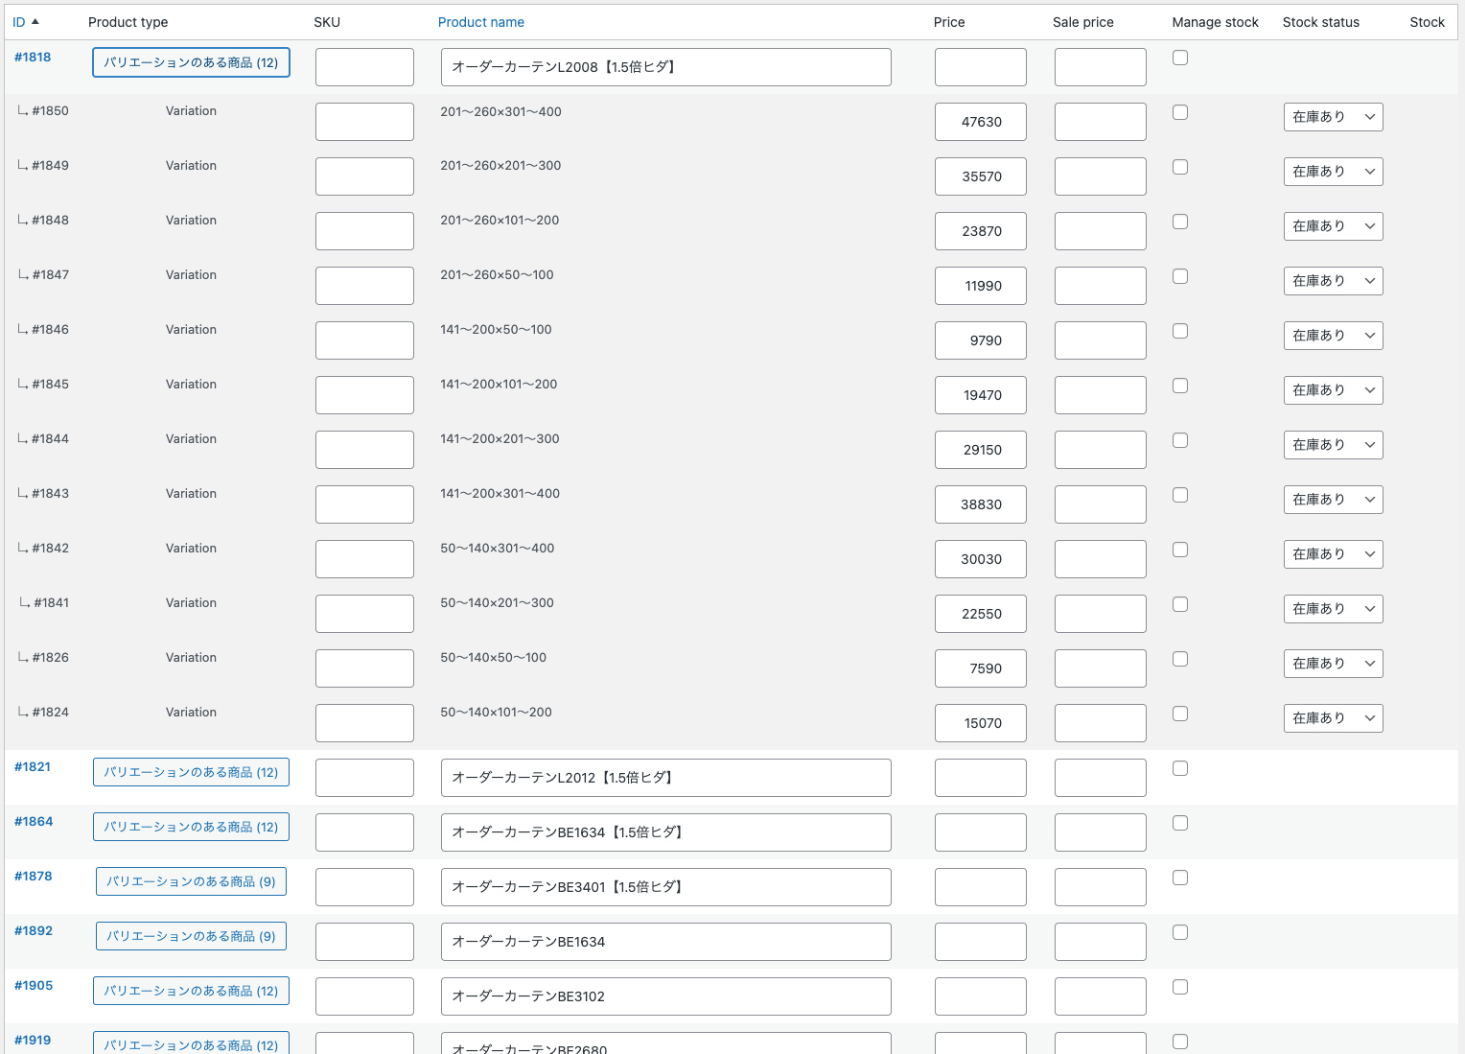Expand the 9 variations of product #1878
Image resolution: width=1465 pixels, height=1054 pixels.
click(191, 881)
